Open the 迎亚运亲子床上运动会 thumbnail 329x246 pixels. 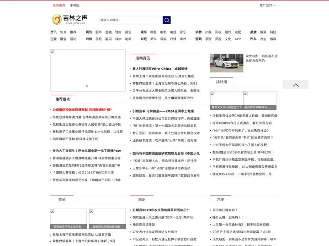69,219
